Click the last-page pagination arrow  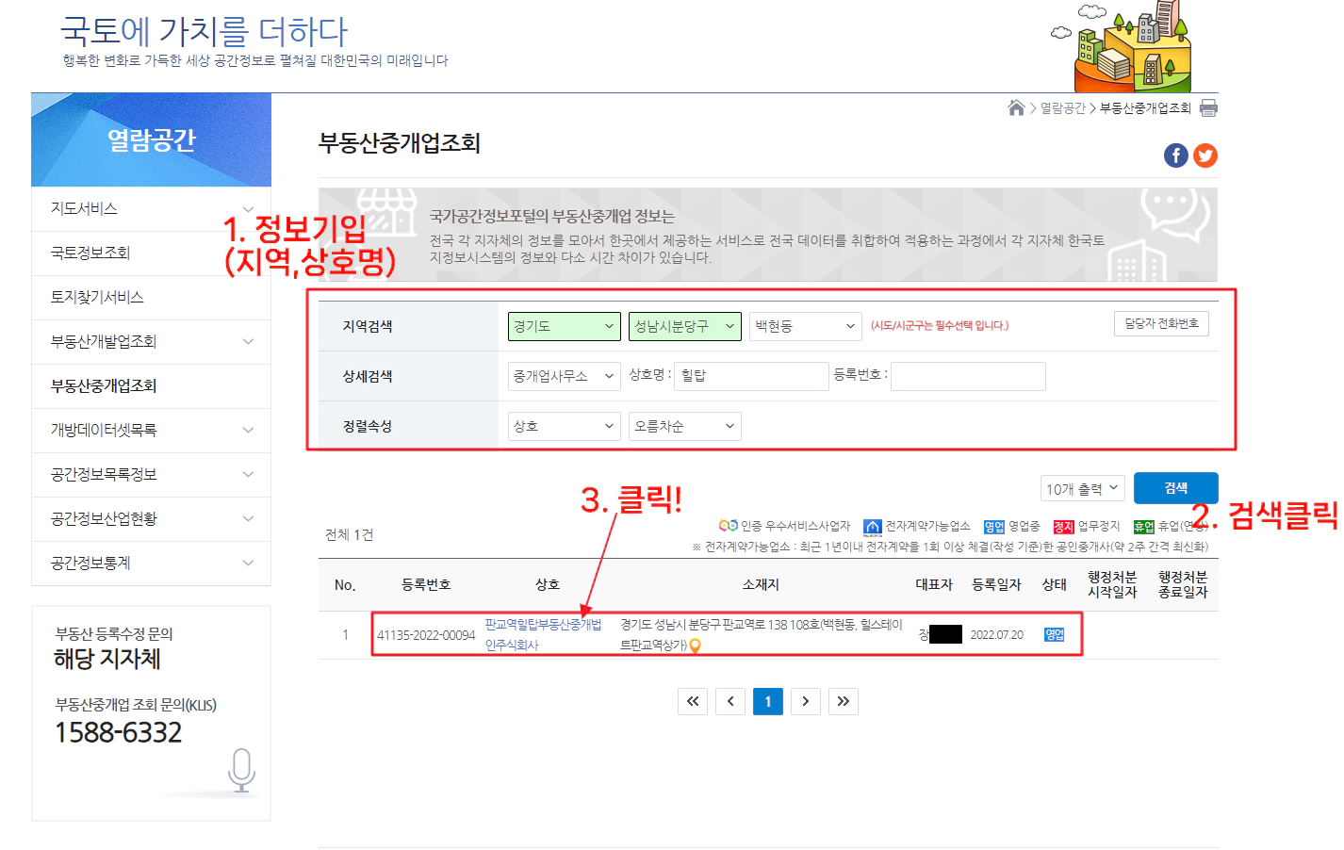point(843,701)
